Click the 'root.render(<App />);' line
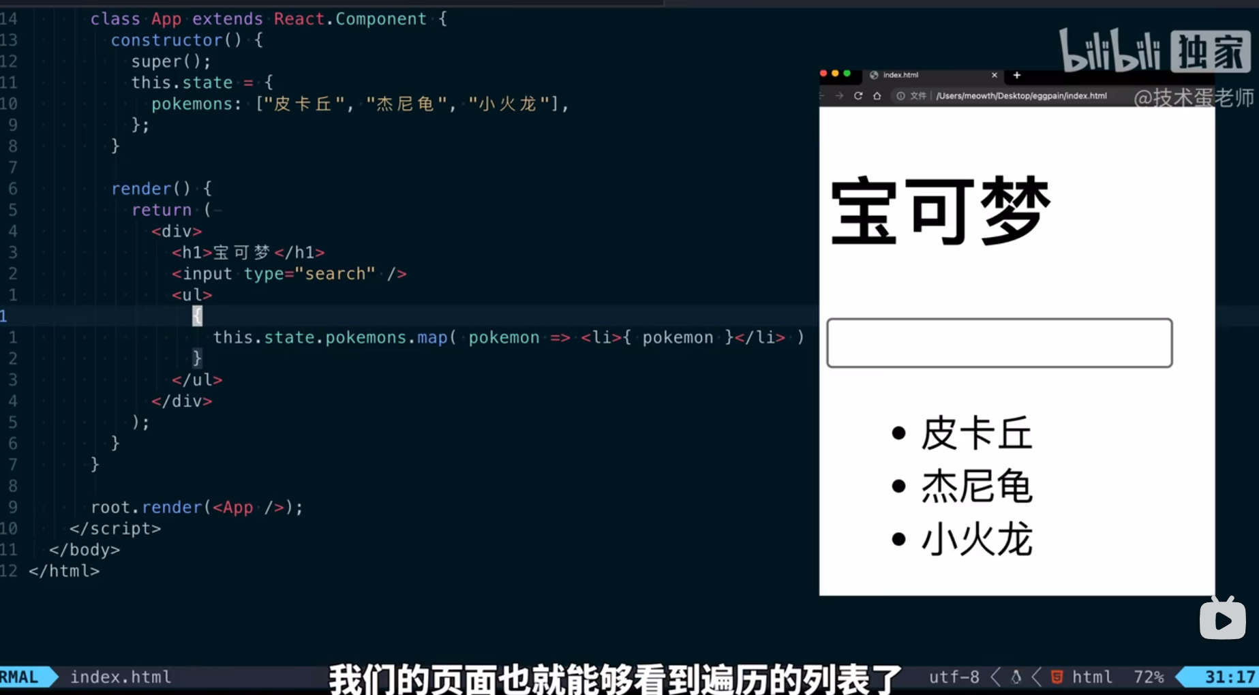This screenshot has width=1259, height=695. coord(197,507)
